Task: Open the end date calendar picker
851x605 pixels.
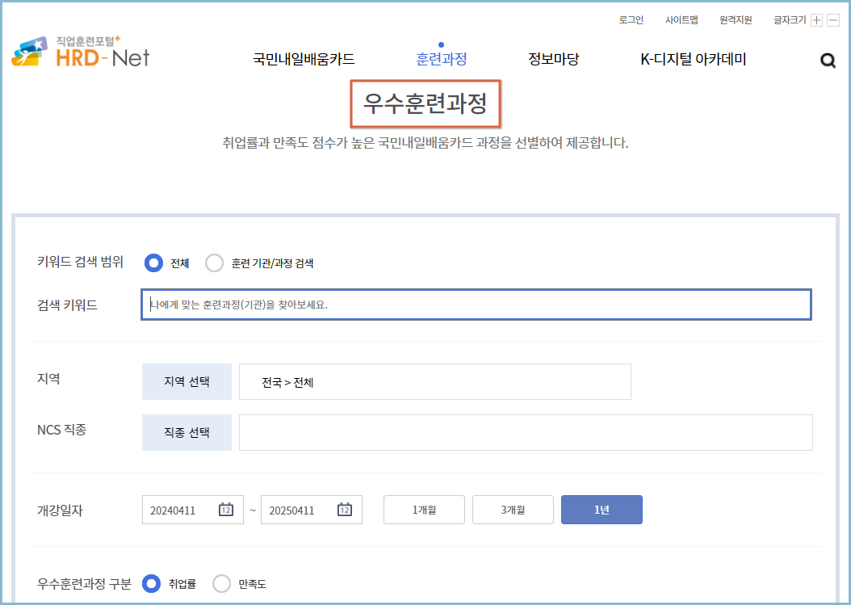Action: [x=349, y=509]
